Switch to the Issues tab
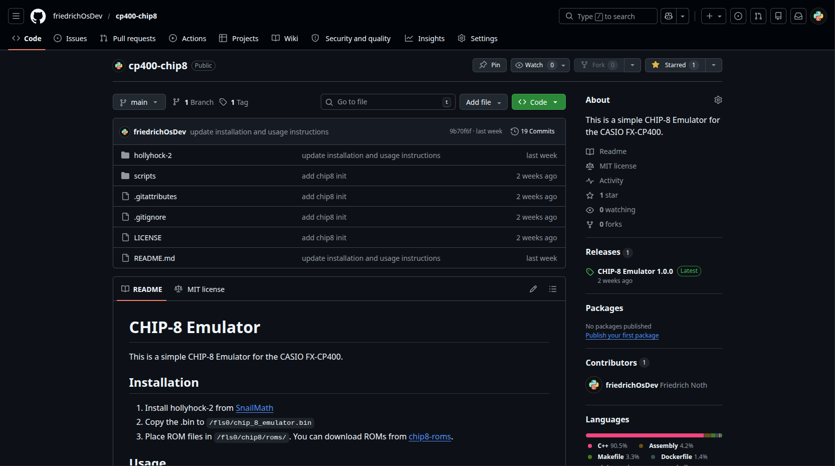Image resolution: width=835 pixels, height=466 pixels. click(x=70, y=39)
